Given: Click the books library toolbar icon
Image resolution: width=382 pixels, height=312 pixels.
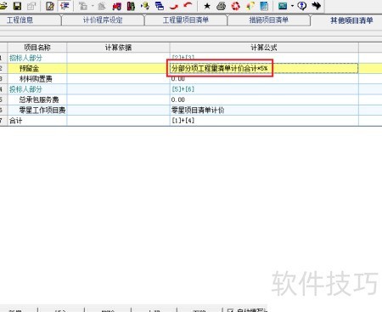Looking at the screenshot, I should coord(131,6).
